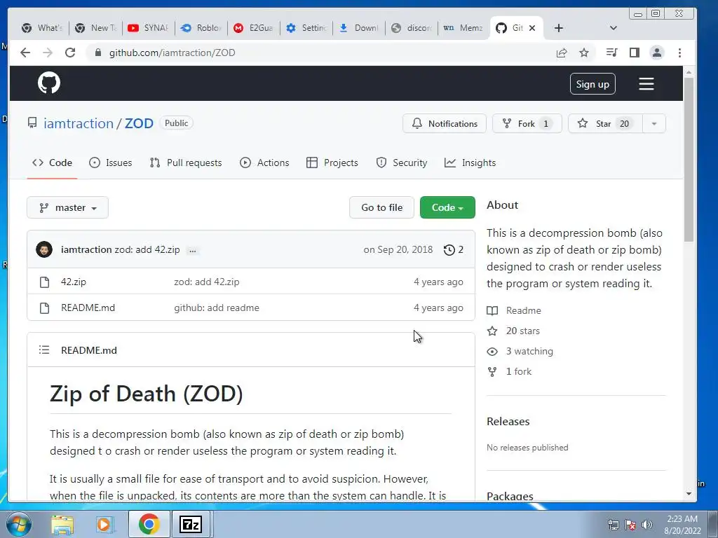Viewport: 718px width, 538px height.
Task: Select the Code tab
Action: coord(52,163)
